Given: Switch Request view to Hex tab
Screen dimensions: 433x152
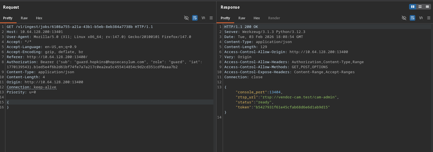Looking at the screenshot, I should point(39,18).
